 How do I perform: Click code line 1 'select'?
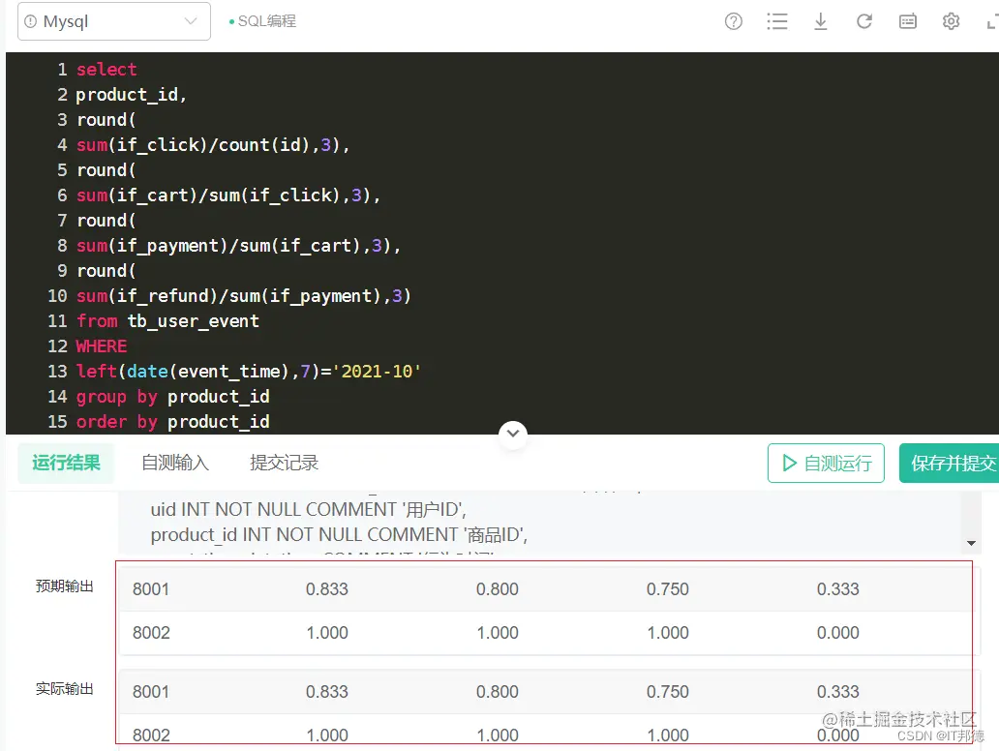click(106, 70)
